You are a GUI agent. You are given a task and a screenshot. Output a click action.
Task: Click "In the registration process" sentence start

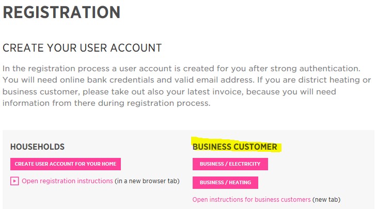(x=56, y=69)
